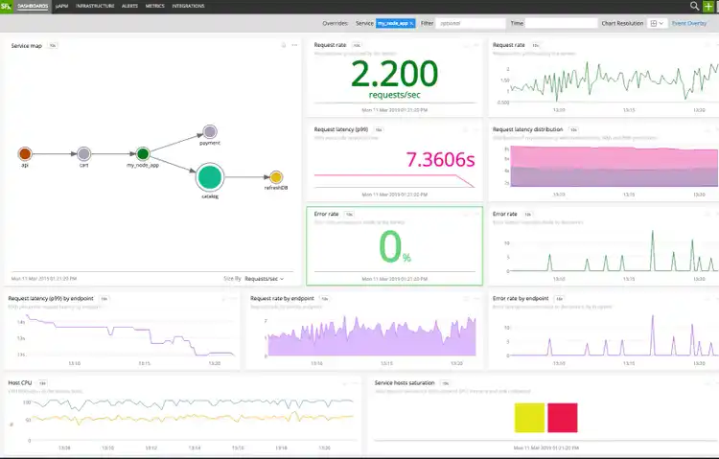Open the Metrics navigation item
The image size is (719, 459).
(x=154, y=6)
